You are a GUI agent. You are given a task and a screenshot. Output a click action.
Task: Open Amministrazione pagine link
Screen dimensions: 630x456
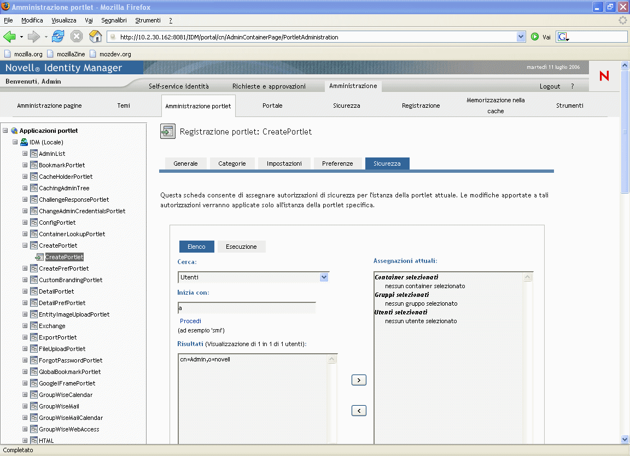coord(49,106)
